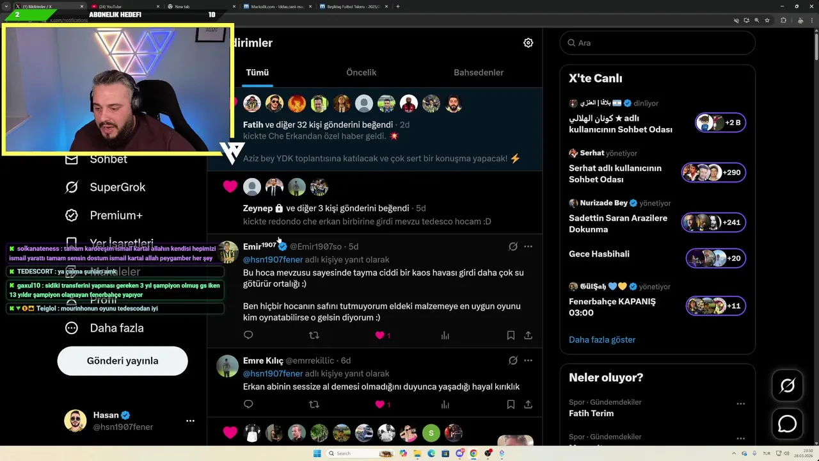Switch to Bahsedenler tab
Screen dimensions: 819x461
point(479,72)
